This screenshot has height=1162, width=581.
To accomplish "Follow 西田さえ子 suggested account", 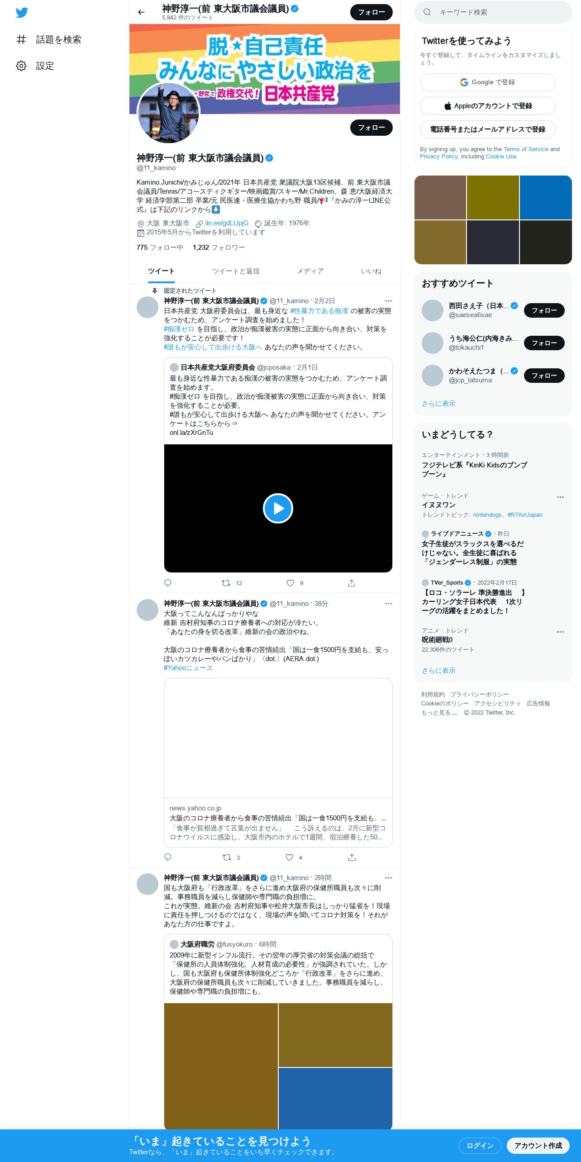I will (544, 310).
